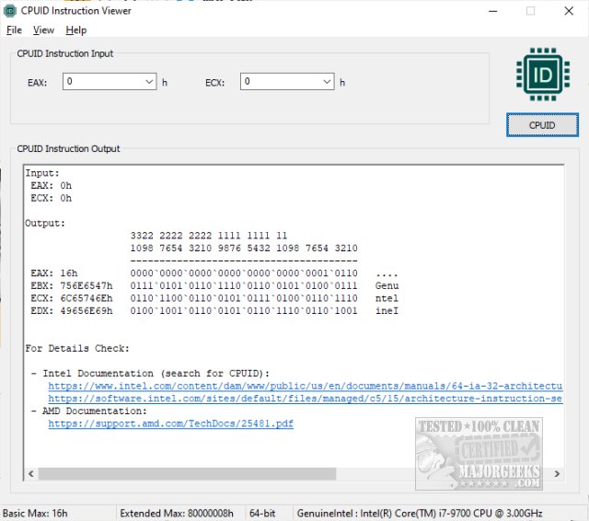This screenshot has width=589, height=521.
Task: Click 'Basic Max: 16h' in status bar
Action: 35,513
